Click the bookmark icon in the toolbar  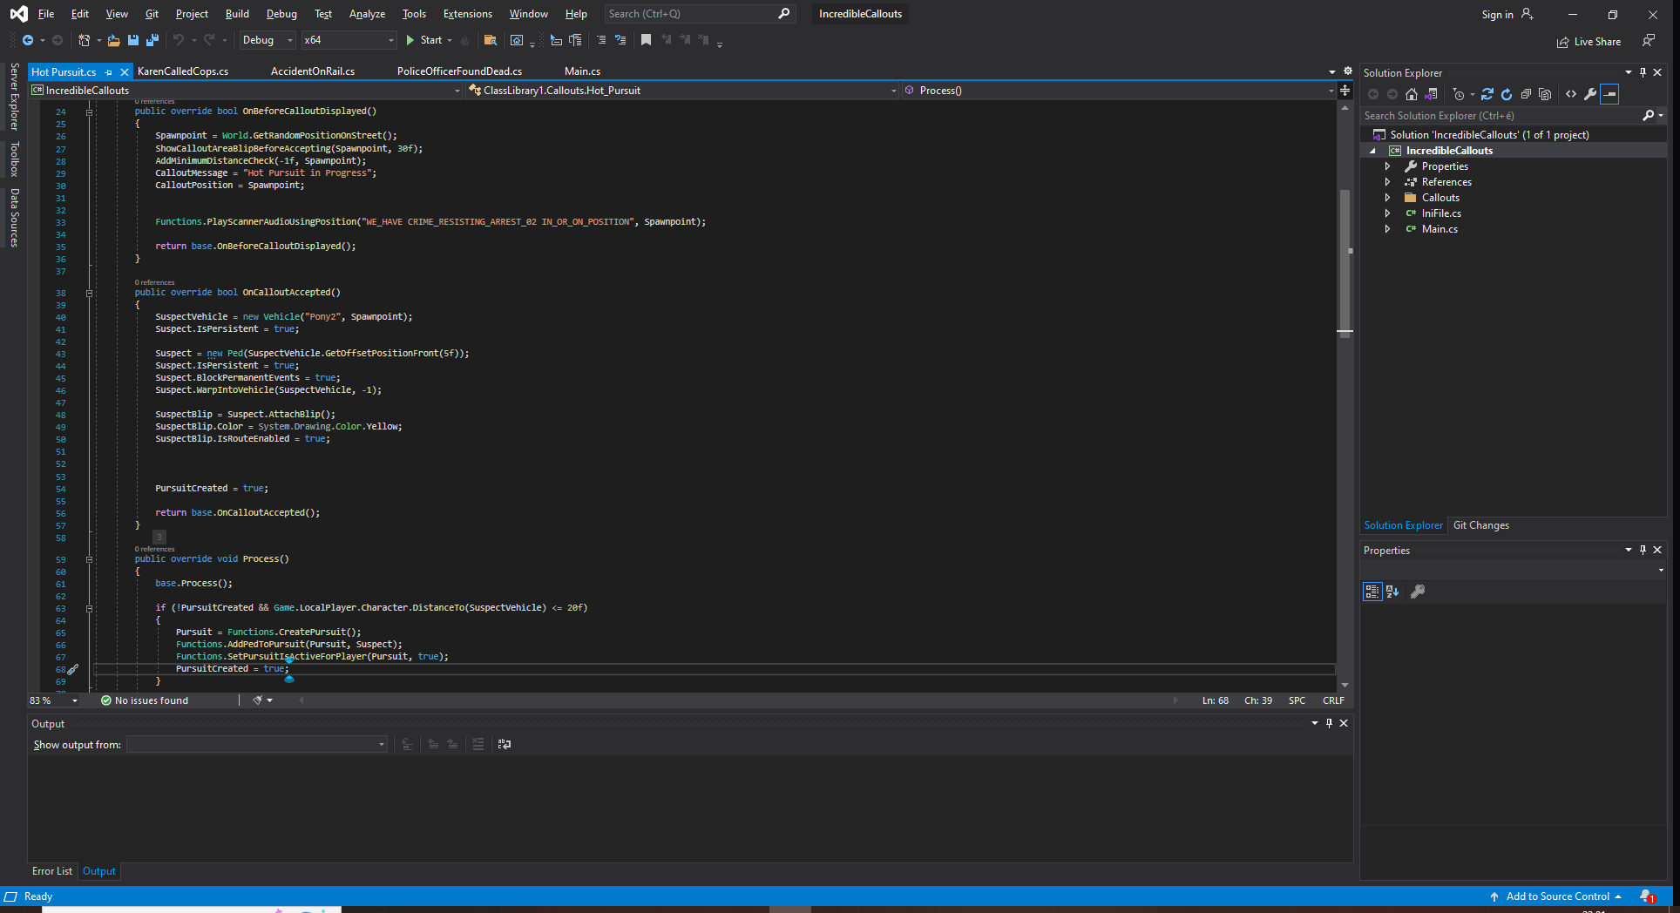646,40
